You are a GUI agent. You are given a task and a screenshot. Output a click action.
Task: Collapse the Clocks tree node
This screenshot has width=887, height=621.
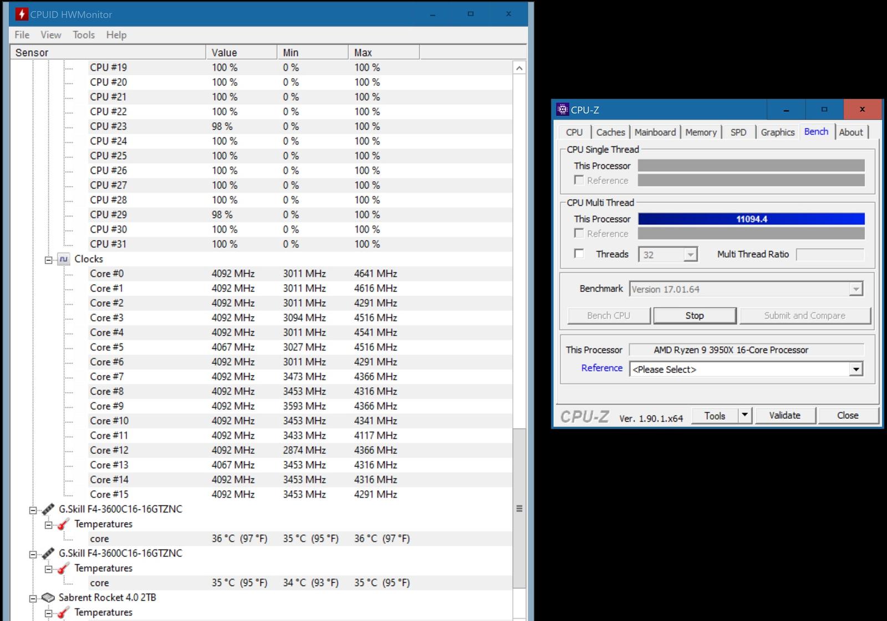(48, 260)
